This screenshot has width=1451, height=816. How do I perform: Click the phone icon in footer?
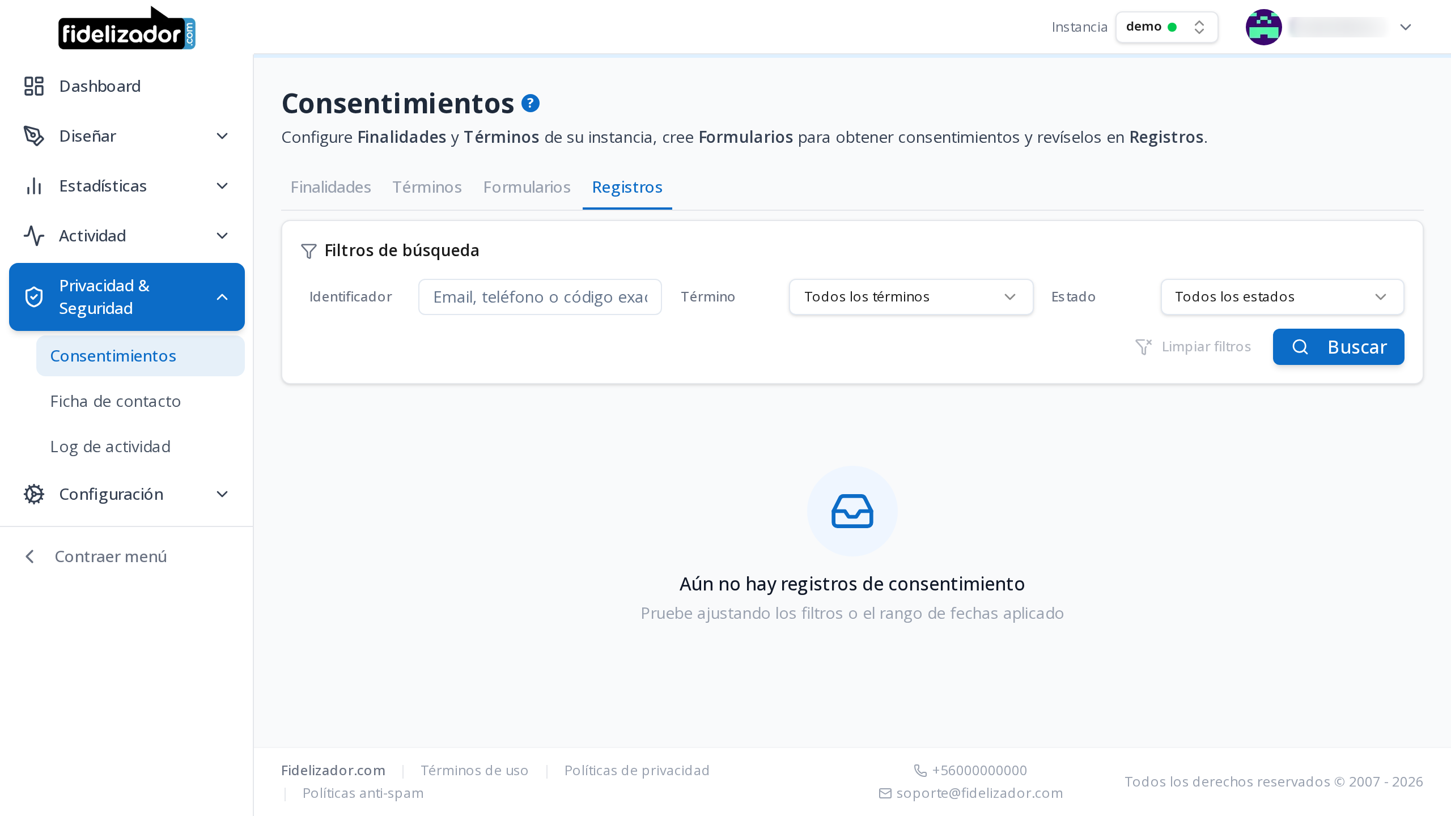point(920,771)
